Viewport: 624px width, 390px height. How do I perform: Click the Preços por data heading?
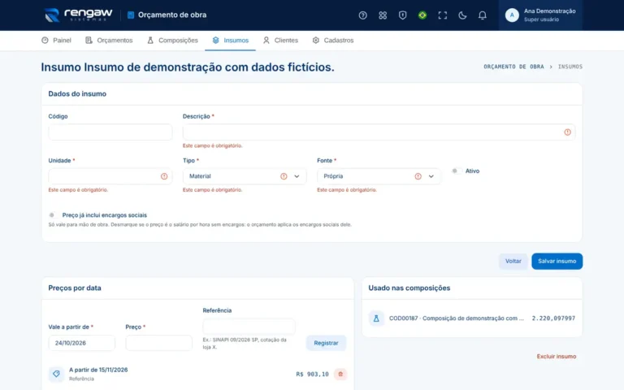click(x=75, y=288)
